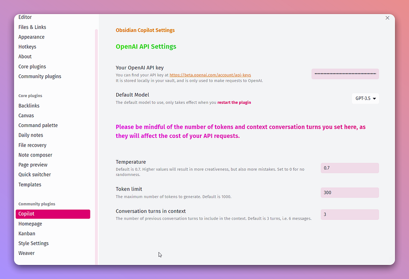409x279 pixels.
Task: Select the highlighted Copilot plugin tab
Action: [x=53, y=214]
